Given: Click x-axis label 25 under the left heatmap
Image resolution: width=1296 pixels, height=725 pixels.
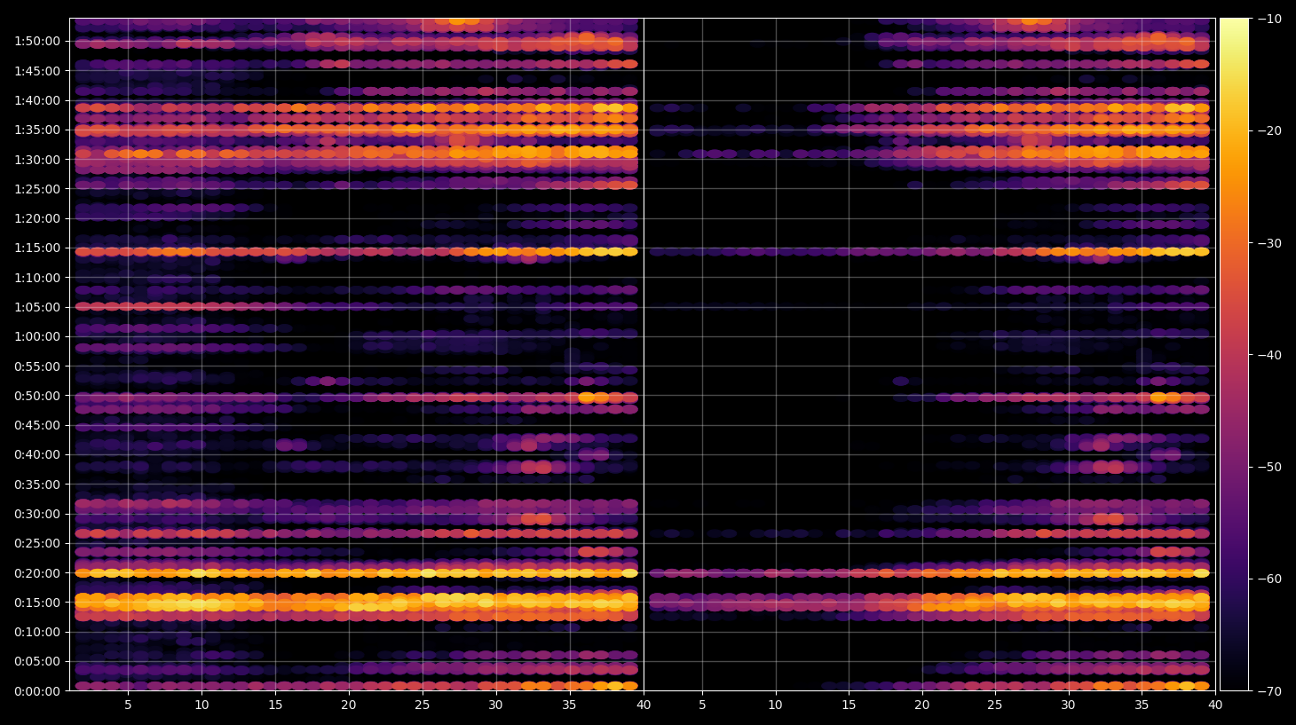Looking at the screenshot, I should click(x=423, y=705).
